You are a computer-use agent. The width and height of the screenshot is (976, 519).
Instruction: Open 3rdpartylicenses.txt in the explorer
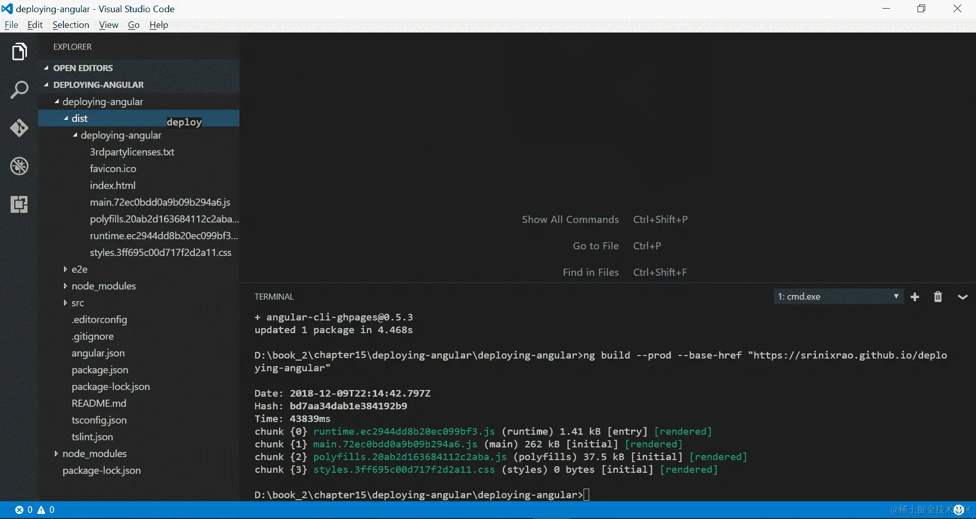pos(132,152)
